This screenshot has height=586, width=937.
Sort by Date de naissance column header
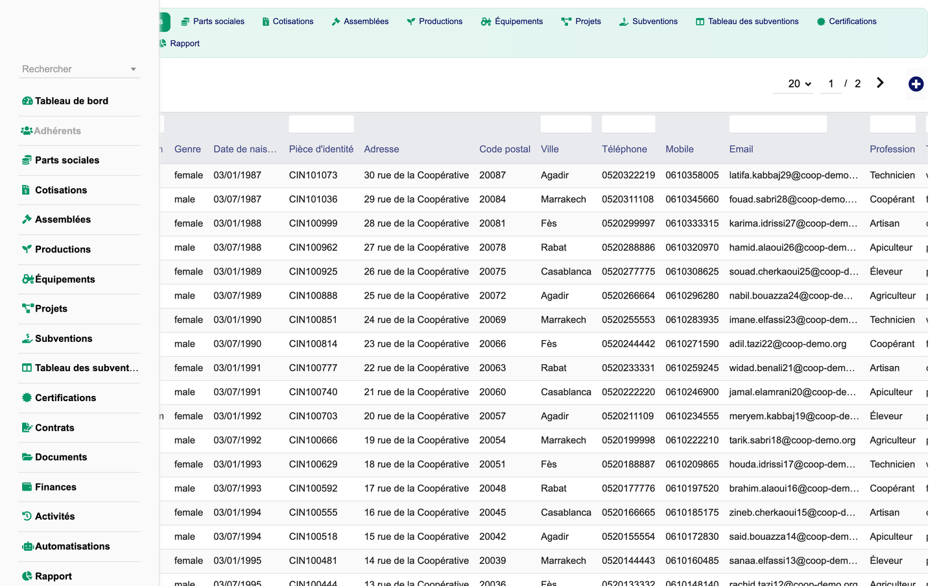click(245, 149)
